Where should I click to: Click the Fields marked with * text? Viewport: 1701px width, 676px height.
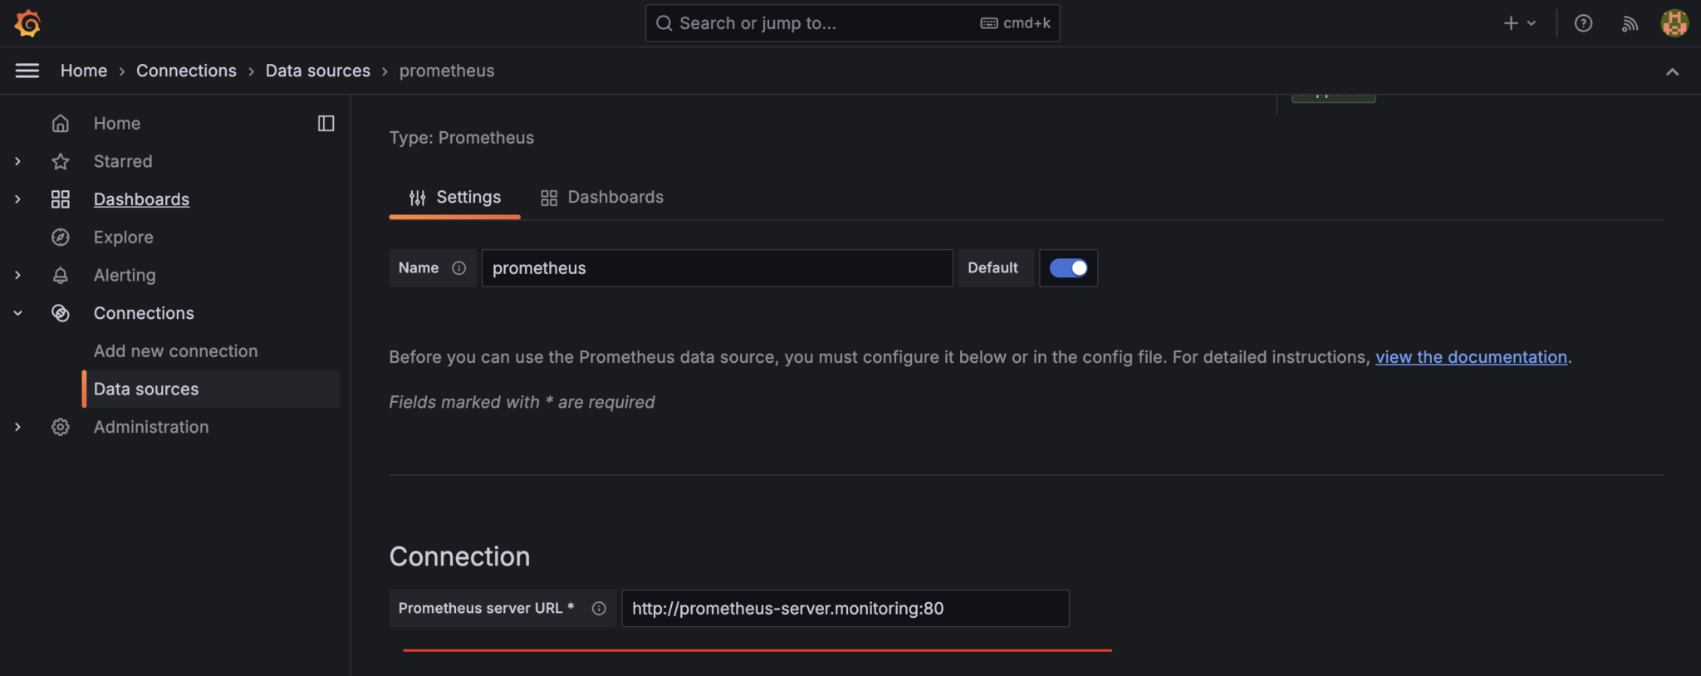tap(522, 402)
